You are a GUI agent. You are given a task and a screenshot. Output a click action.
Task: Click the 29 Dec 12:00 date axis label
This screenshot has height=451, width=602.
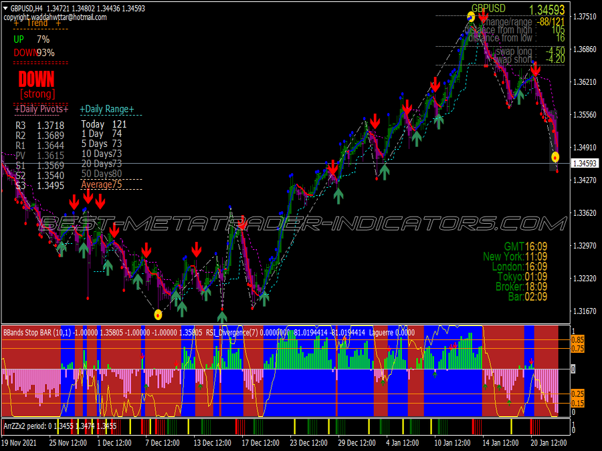pos(357,443)
